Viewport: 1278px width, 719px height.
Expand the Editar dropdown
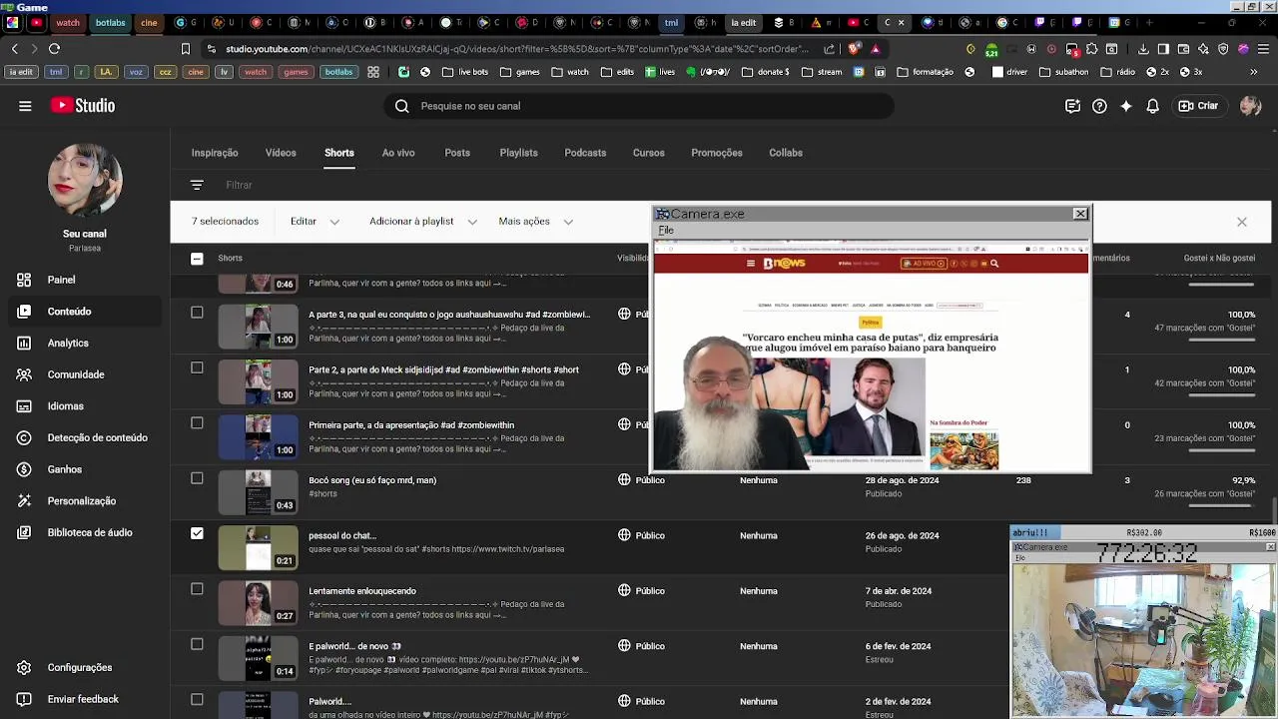[315, 222]
